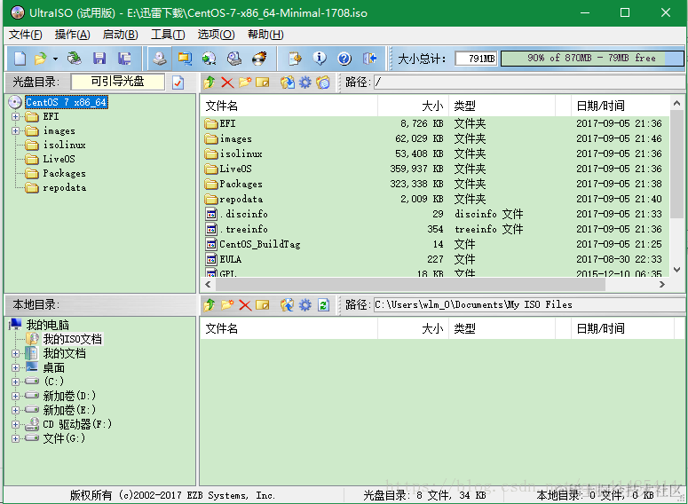
Task: Open the 文件(F) menu
Action: click(x=26, y=35)
